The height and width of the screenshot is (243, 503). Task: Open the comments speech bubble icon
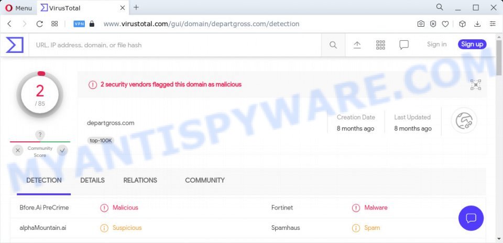(404, 45)
